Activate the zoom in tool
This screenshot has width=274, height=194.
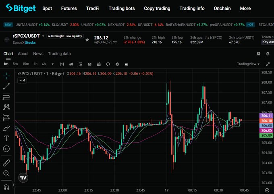(x=6, y=173)
